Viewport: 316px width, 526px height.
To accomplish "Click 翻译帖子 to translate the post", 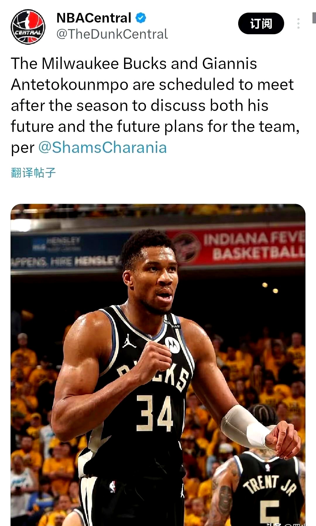I will [x=33, y=173].
